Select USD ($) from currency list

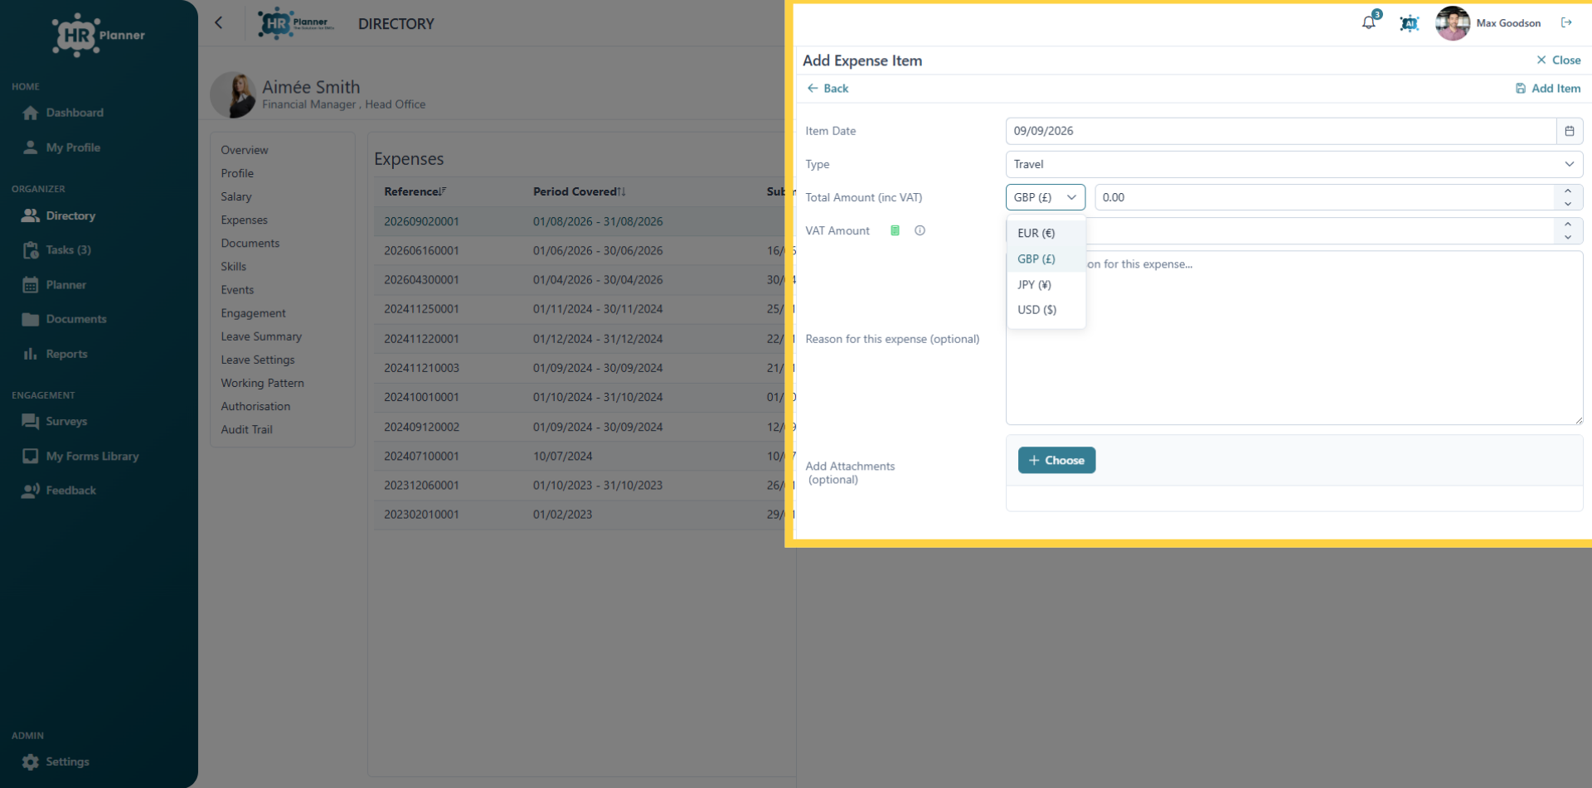[1046, 310]
